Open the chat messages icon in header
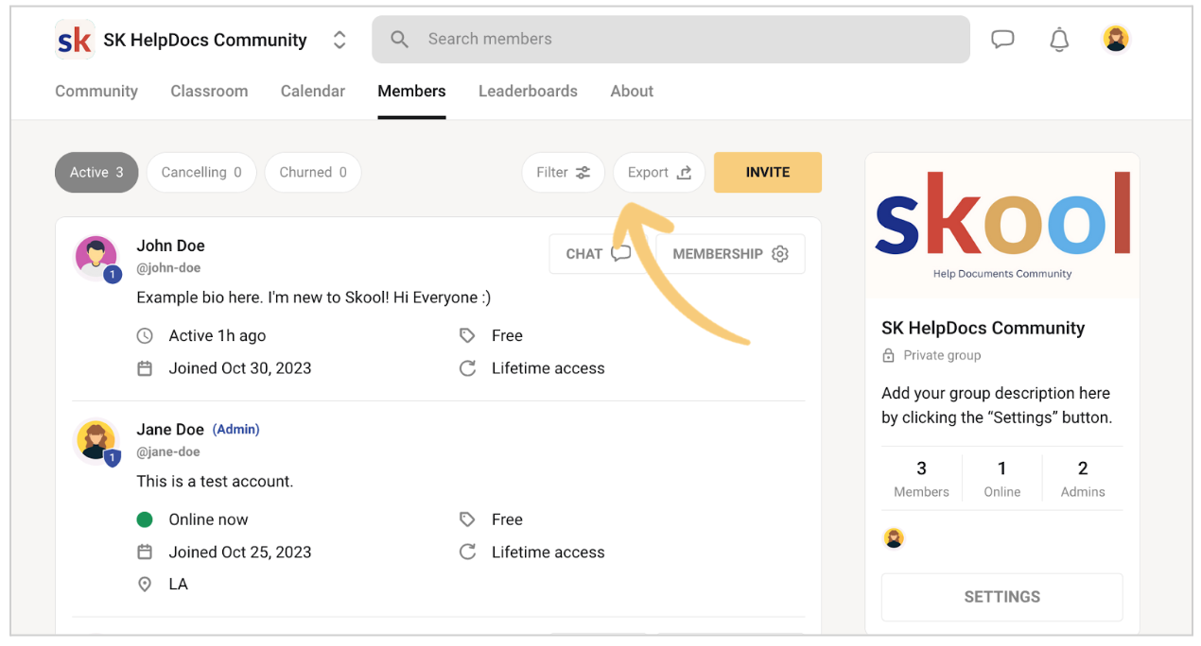The image size is (1201, 646). click(x=1002, y=40)
